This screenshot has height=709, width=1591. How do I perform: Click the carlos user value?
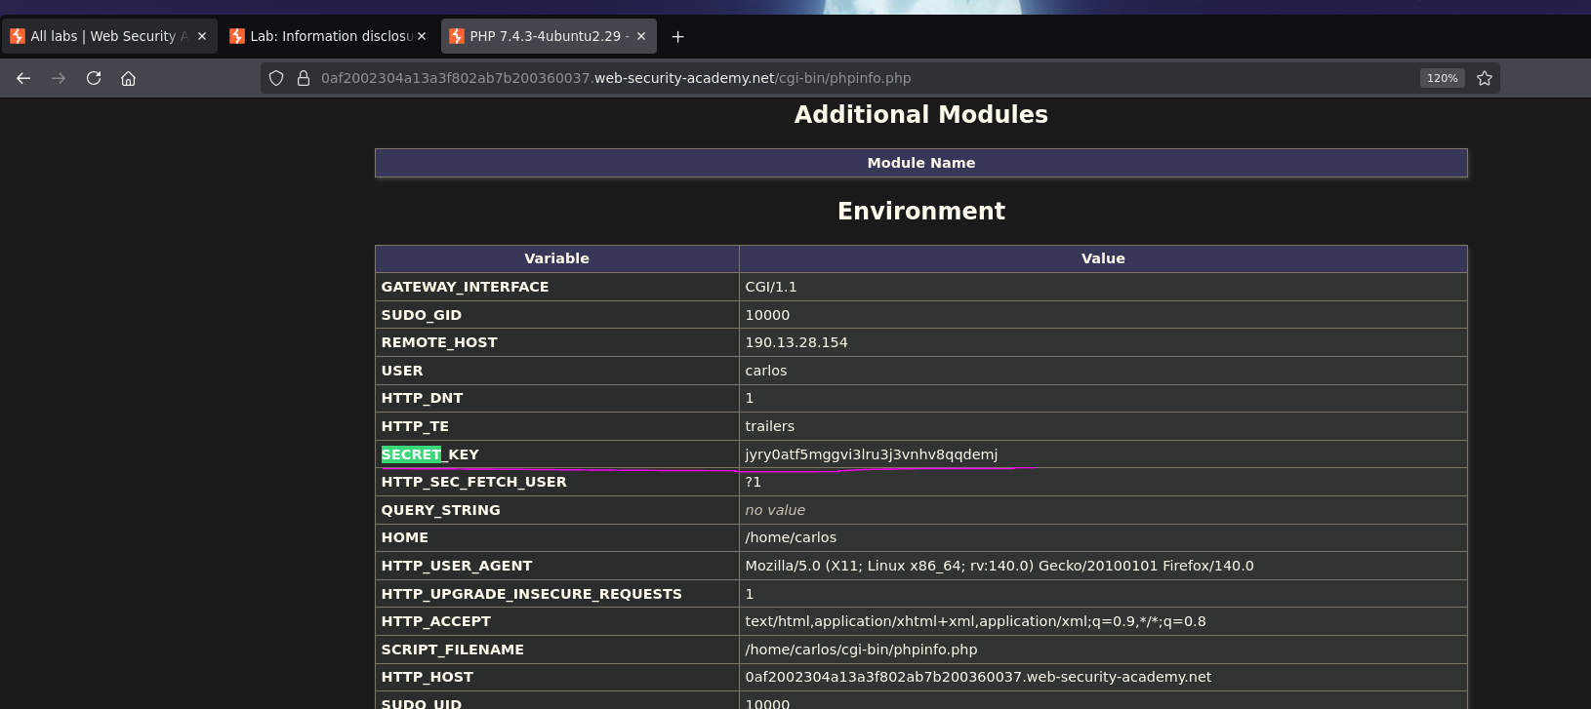coord(765,371)
